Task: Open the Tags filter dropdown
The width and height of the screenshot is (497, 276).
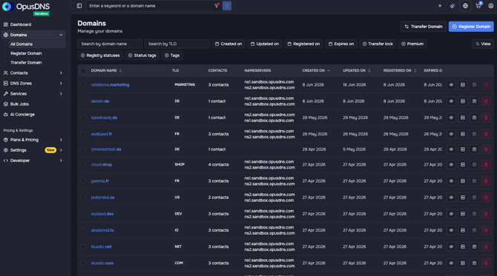Action: (172, 55)
